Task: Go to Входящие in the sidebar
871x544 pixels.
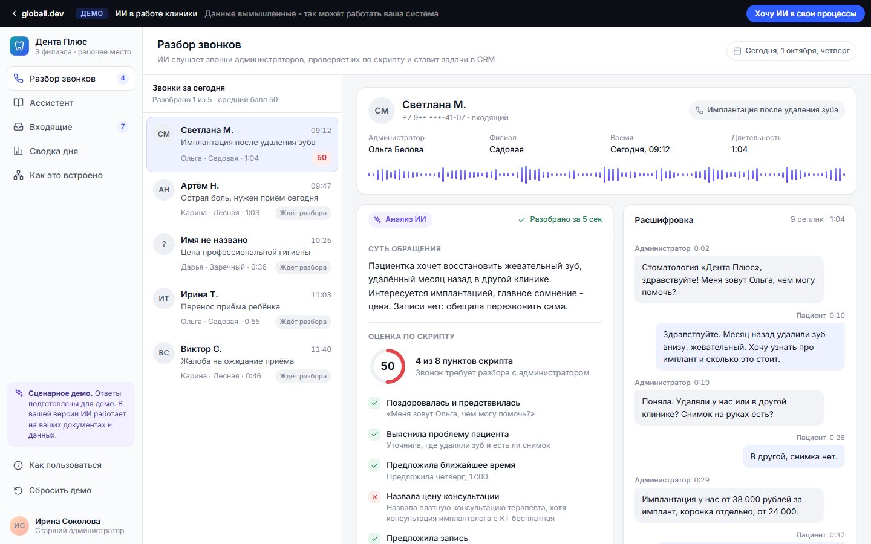Action: 71,127
